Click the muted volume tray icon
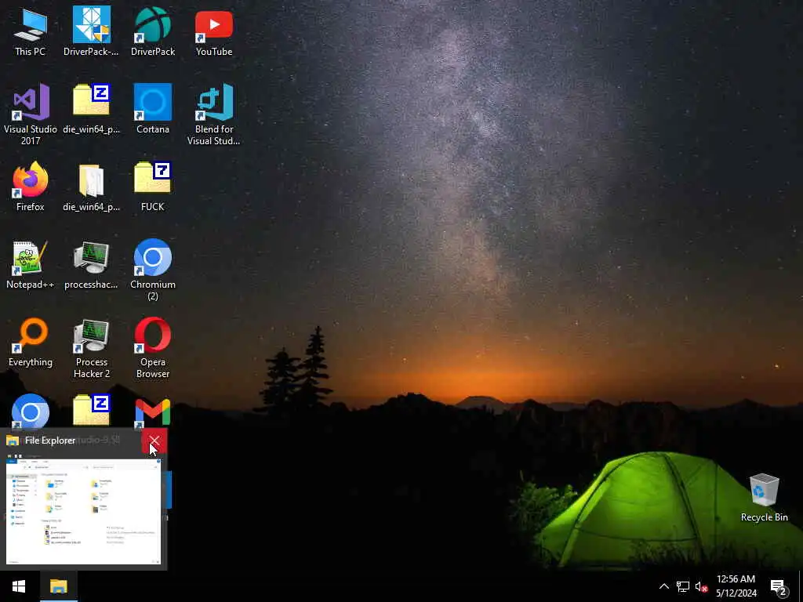The image size is (803, 602). pos(702,586)
